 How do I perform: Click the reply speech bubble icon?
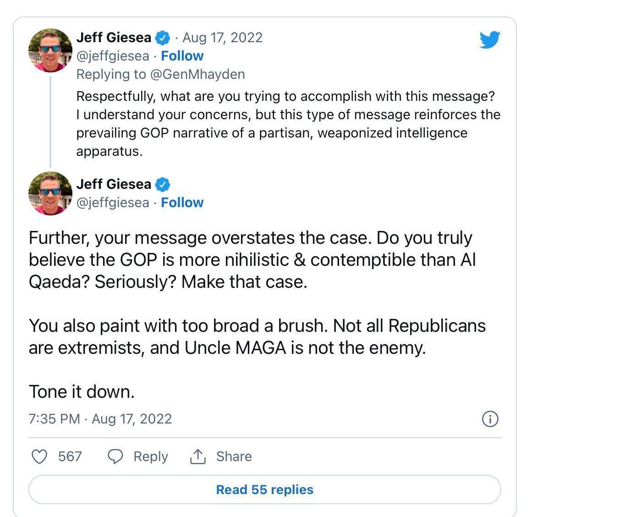pyautogui.click(x=115, y=456)
